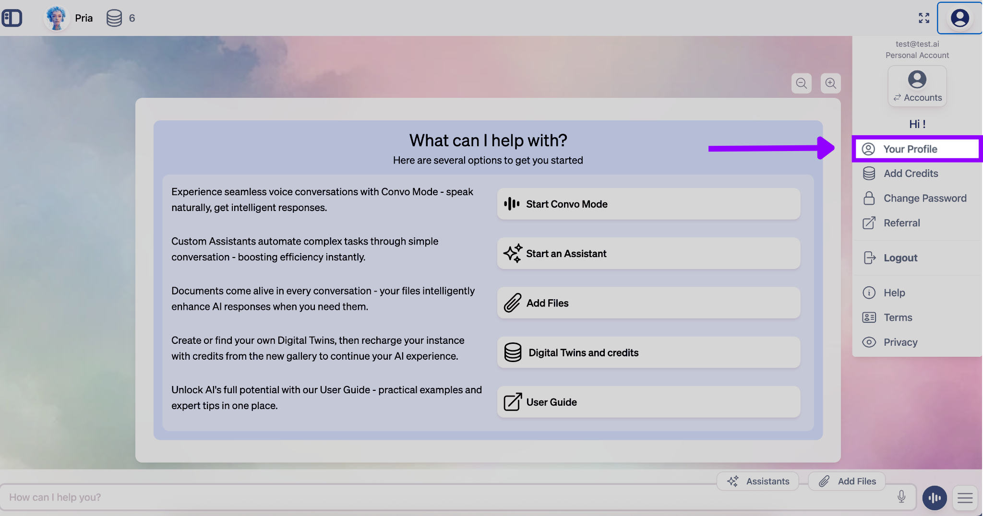
Task: Open the account avatar icon top-right
Action: tap(959, 18)
